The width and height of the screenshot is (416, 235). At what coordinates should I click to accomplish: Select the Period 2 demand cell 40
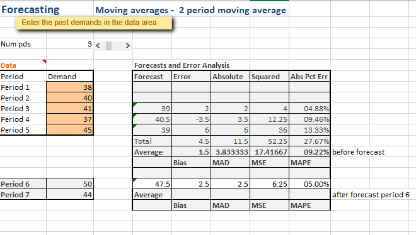[70, 98]
